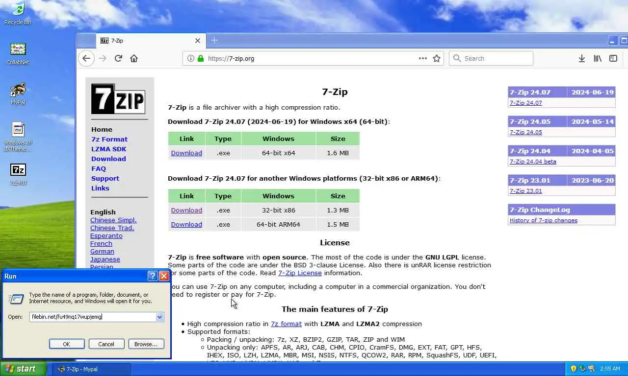Open the Windows Start menu
628x376 pixels.
point(23,369)
